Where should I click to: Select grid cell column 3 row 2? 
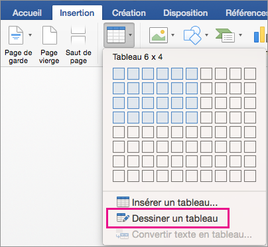tap(148, 88)
